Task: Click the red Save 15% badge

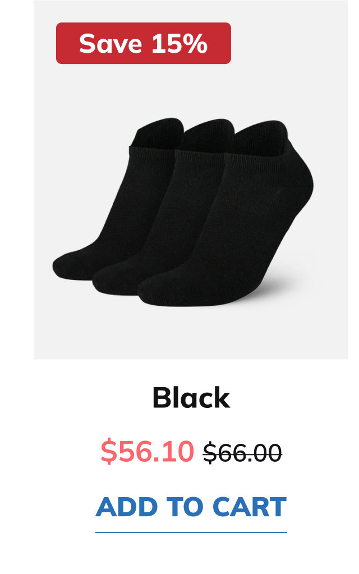Action: point(144,43)
